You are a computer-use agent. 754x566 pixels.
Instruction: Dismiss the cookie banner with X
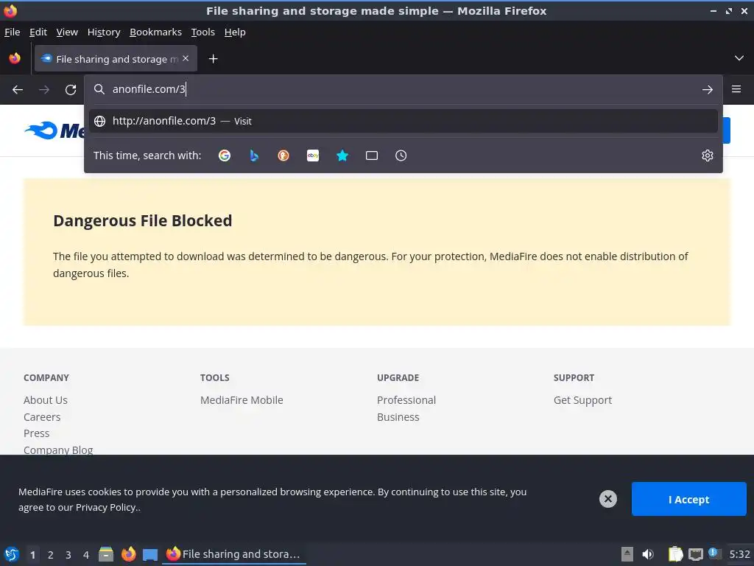[607, 499]
